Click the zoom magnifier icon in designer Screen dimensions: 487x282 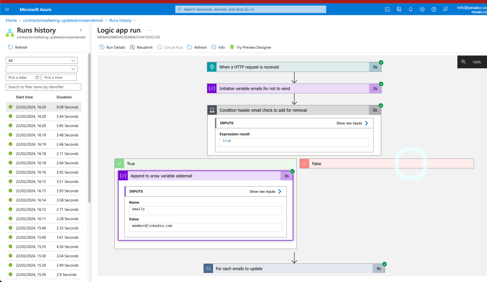pyautogui.click(x=463, y=62)
